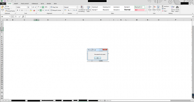Viewport: 194px width, 102px height.
Task: Click the Increase Indent icon
Action: pyautogui.click(x=48, y=10)
